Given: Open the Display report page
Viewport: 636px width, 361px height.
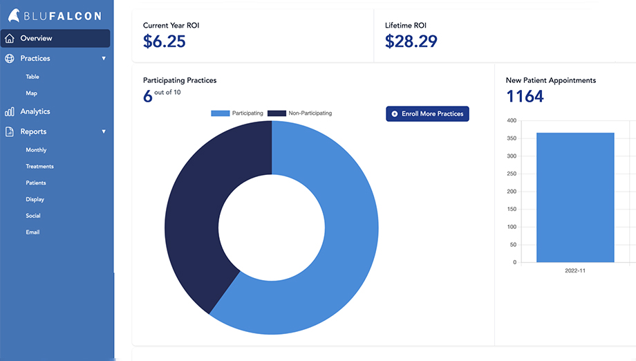Looking at the screenshot, I should [35, 200].
